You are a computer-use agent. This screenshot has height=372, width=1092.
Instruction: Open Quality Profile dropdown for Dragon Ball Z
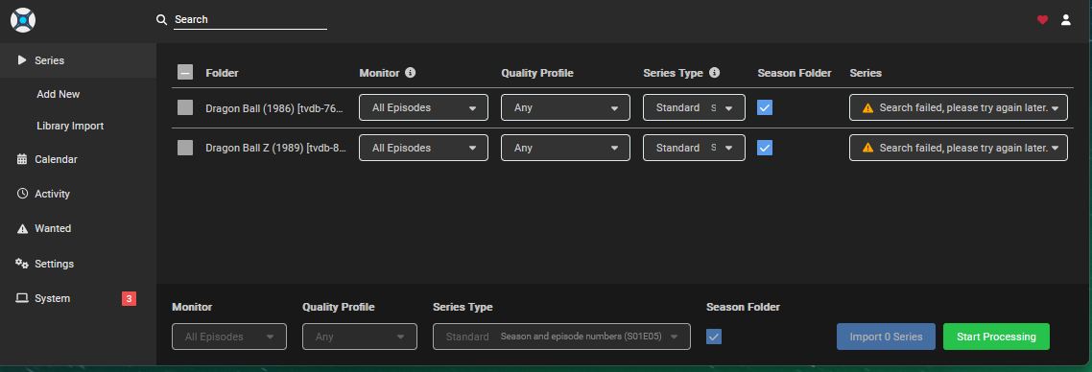(x=565, y=148)
